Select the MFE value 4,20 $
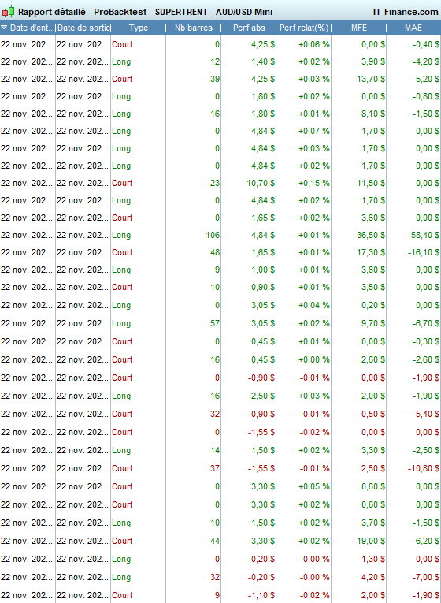441x603 pixels. 373,577
